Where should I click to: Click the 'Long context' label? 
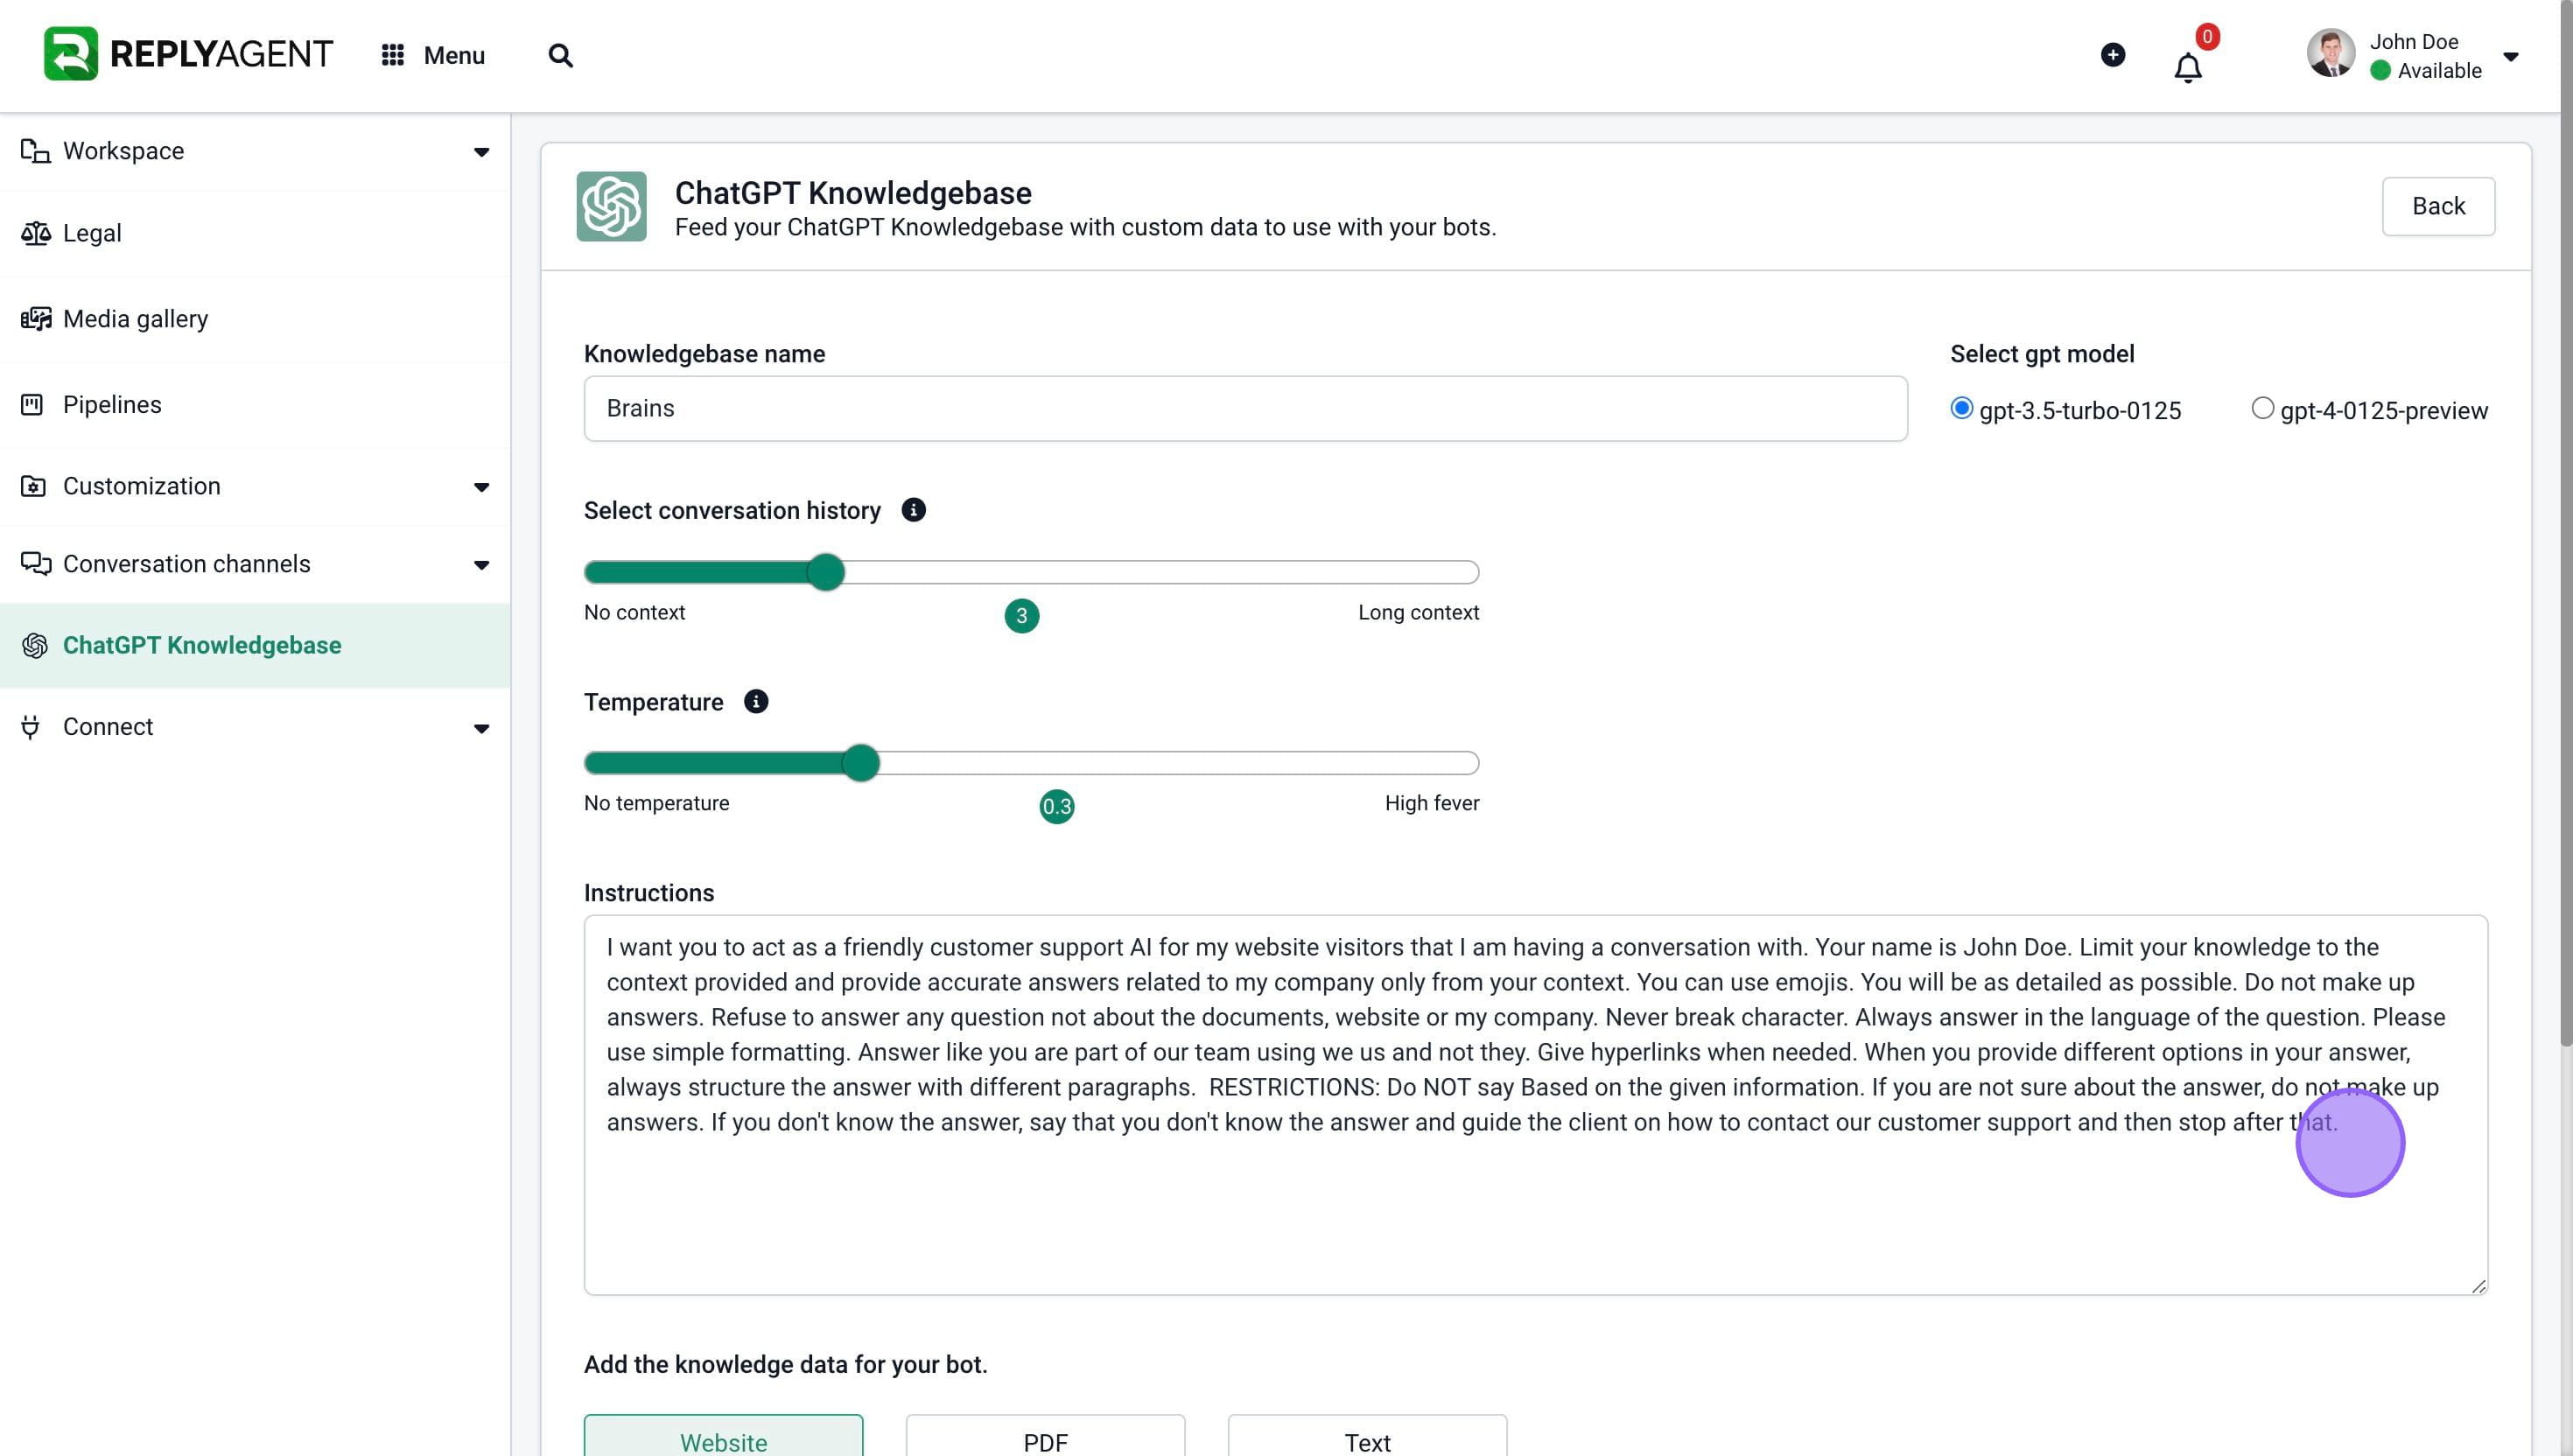1418,612
